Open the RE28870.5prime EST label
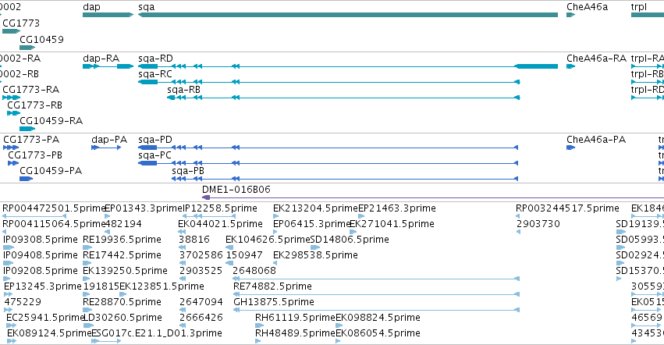The height and width of the screenshot is (345, 664). (x=122, y=302)
